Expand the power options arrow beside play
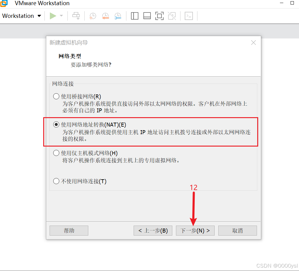299x271 pixels. (61, 16)
